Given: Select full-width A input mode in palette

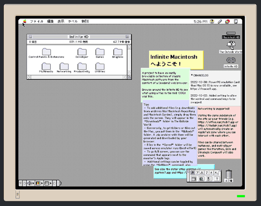Looking at the screenshot, I should pyautogui.click(x=202, y=173).
